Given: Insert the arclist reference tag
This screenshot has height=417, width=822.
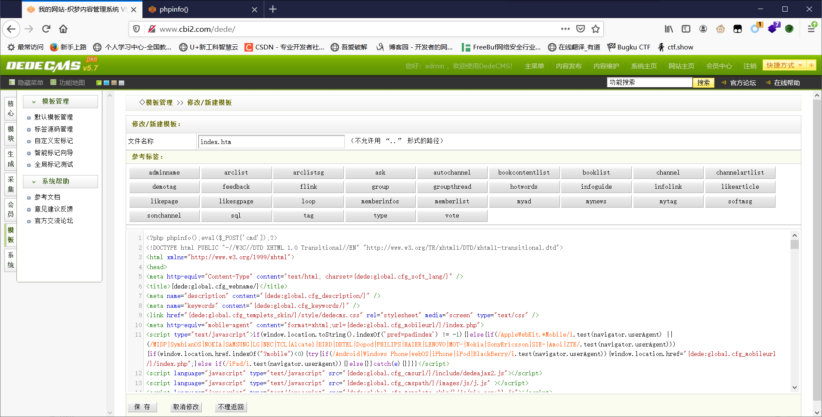Looking at the screenshot, I should [236, 172].
